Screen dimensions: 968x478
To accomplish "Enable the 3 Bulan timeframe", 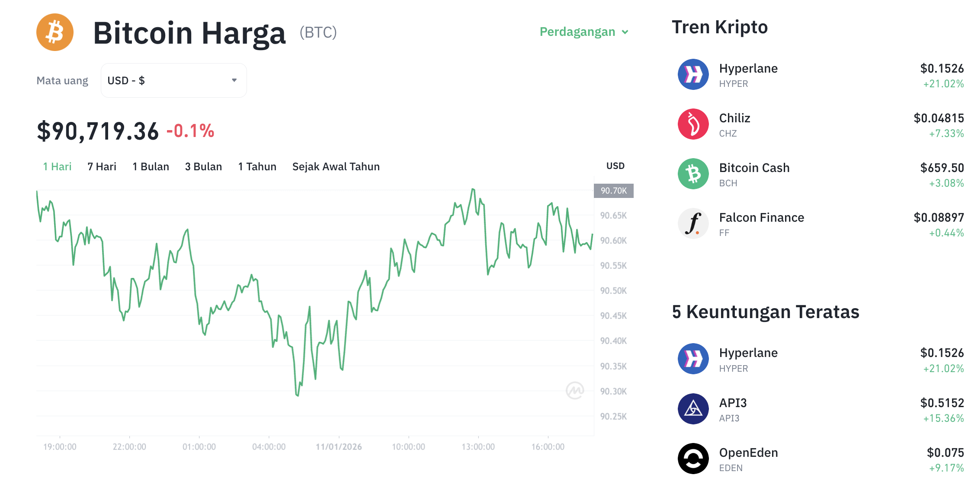I will point(203,166).
